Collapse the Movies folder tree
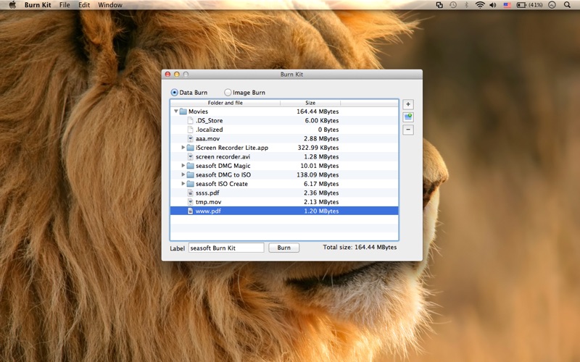This screenshot has height=362, width=580. click(175, 111)
